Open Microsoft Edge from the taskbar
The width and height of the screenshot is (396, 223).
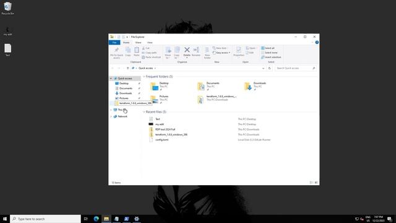tap(97, 219)
